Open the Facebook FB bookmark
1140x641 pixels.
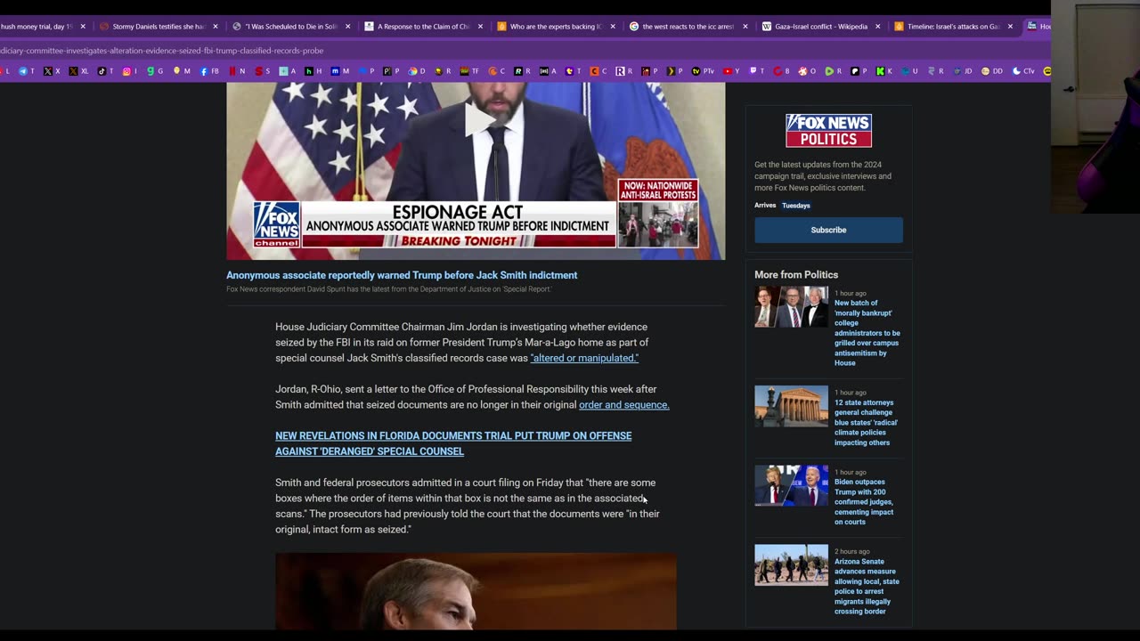209,71
